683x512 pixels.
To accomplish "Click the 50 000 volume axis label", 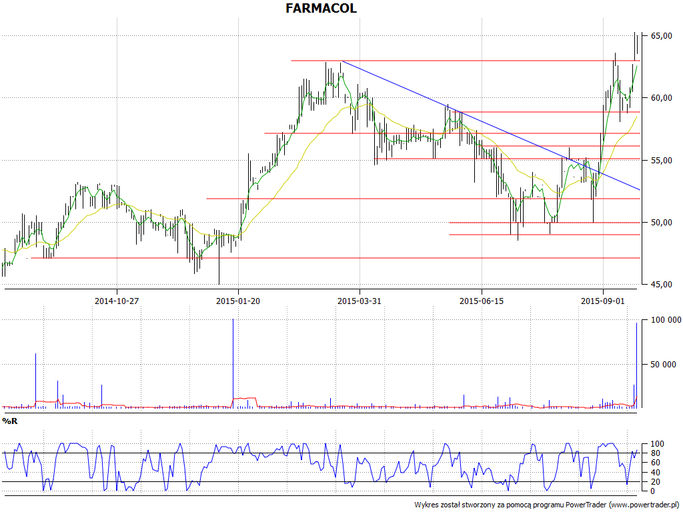I will pos(664,365).
